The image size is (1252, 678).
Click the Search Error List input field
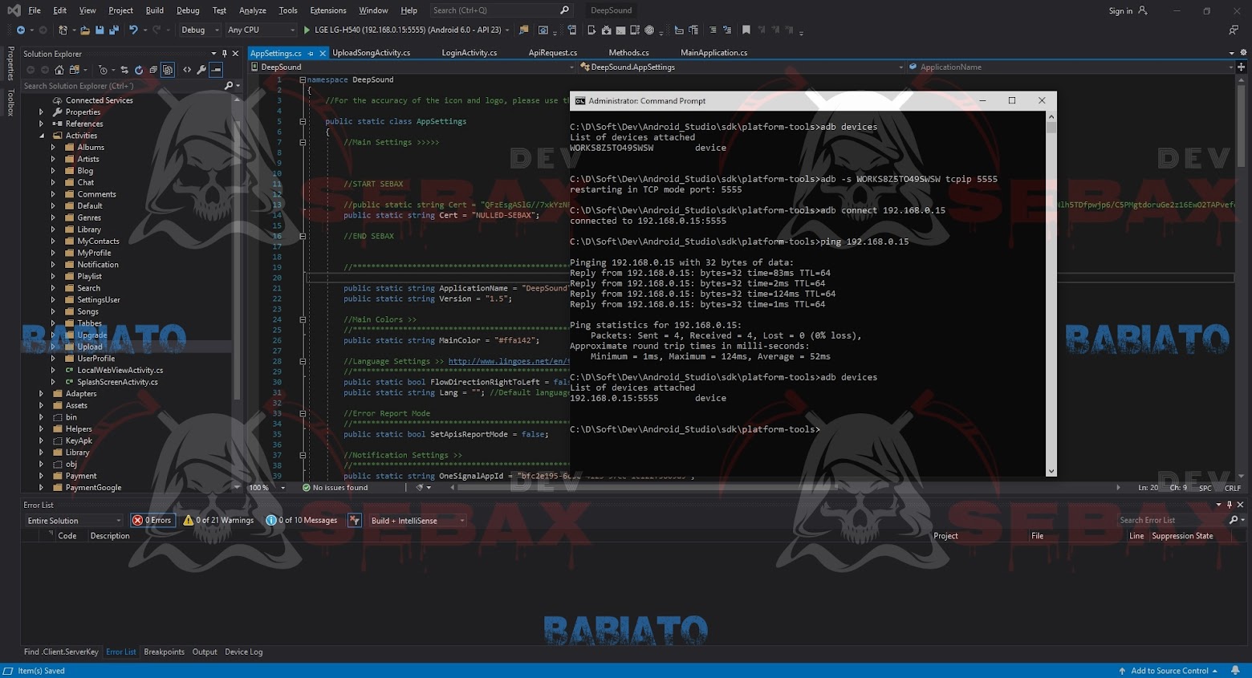[1173, 521]
